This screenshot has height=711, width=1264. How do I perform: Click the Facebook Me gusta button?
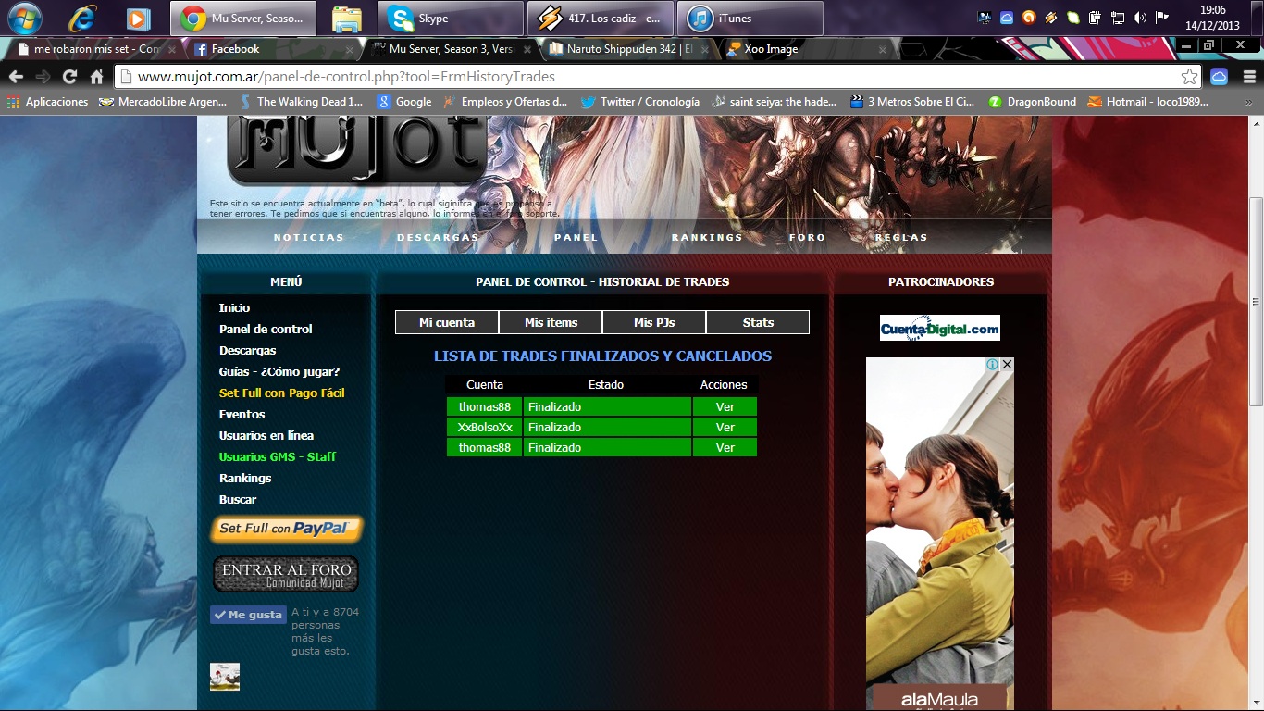[x=248, y=615]
